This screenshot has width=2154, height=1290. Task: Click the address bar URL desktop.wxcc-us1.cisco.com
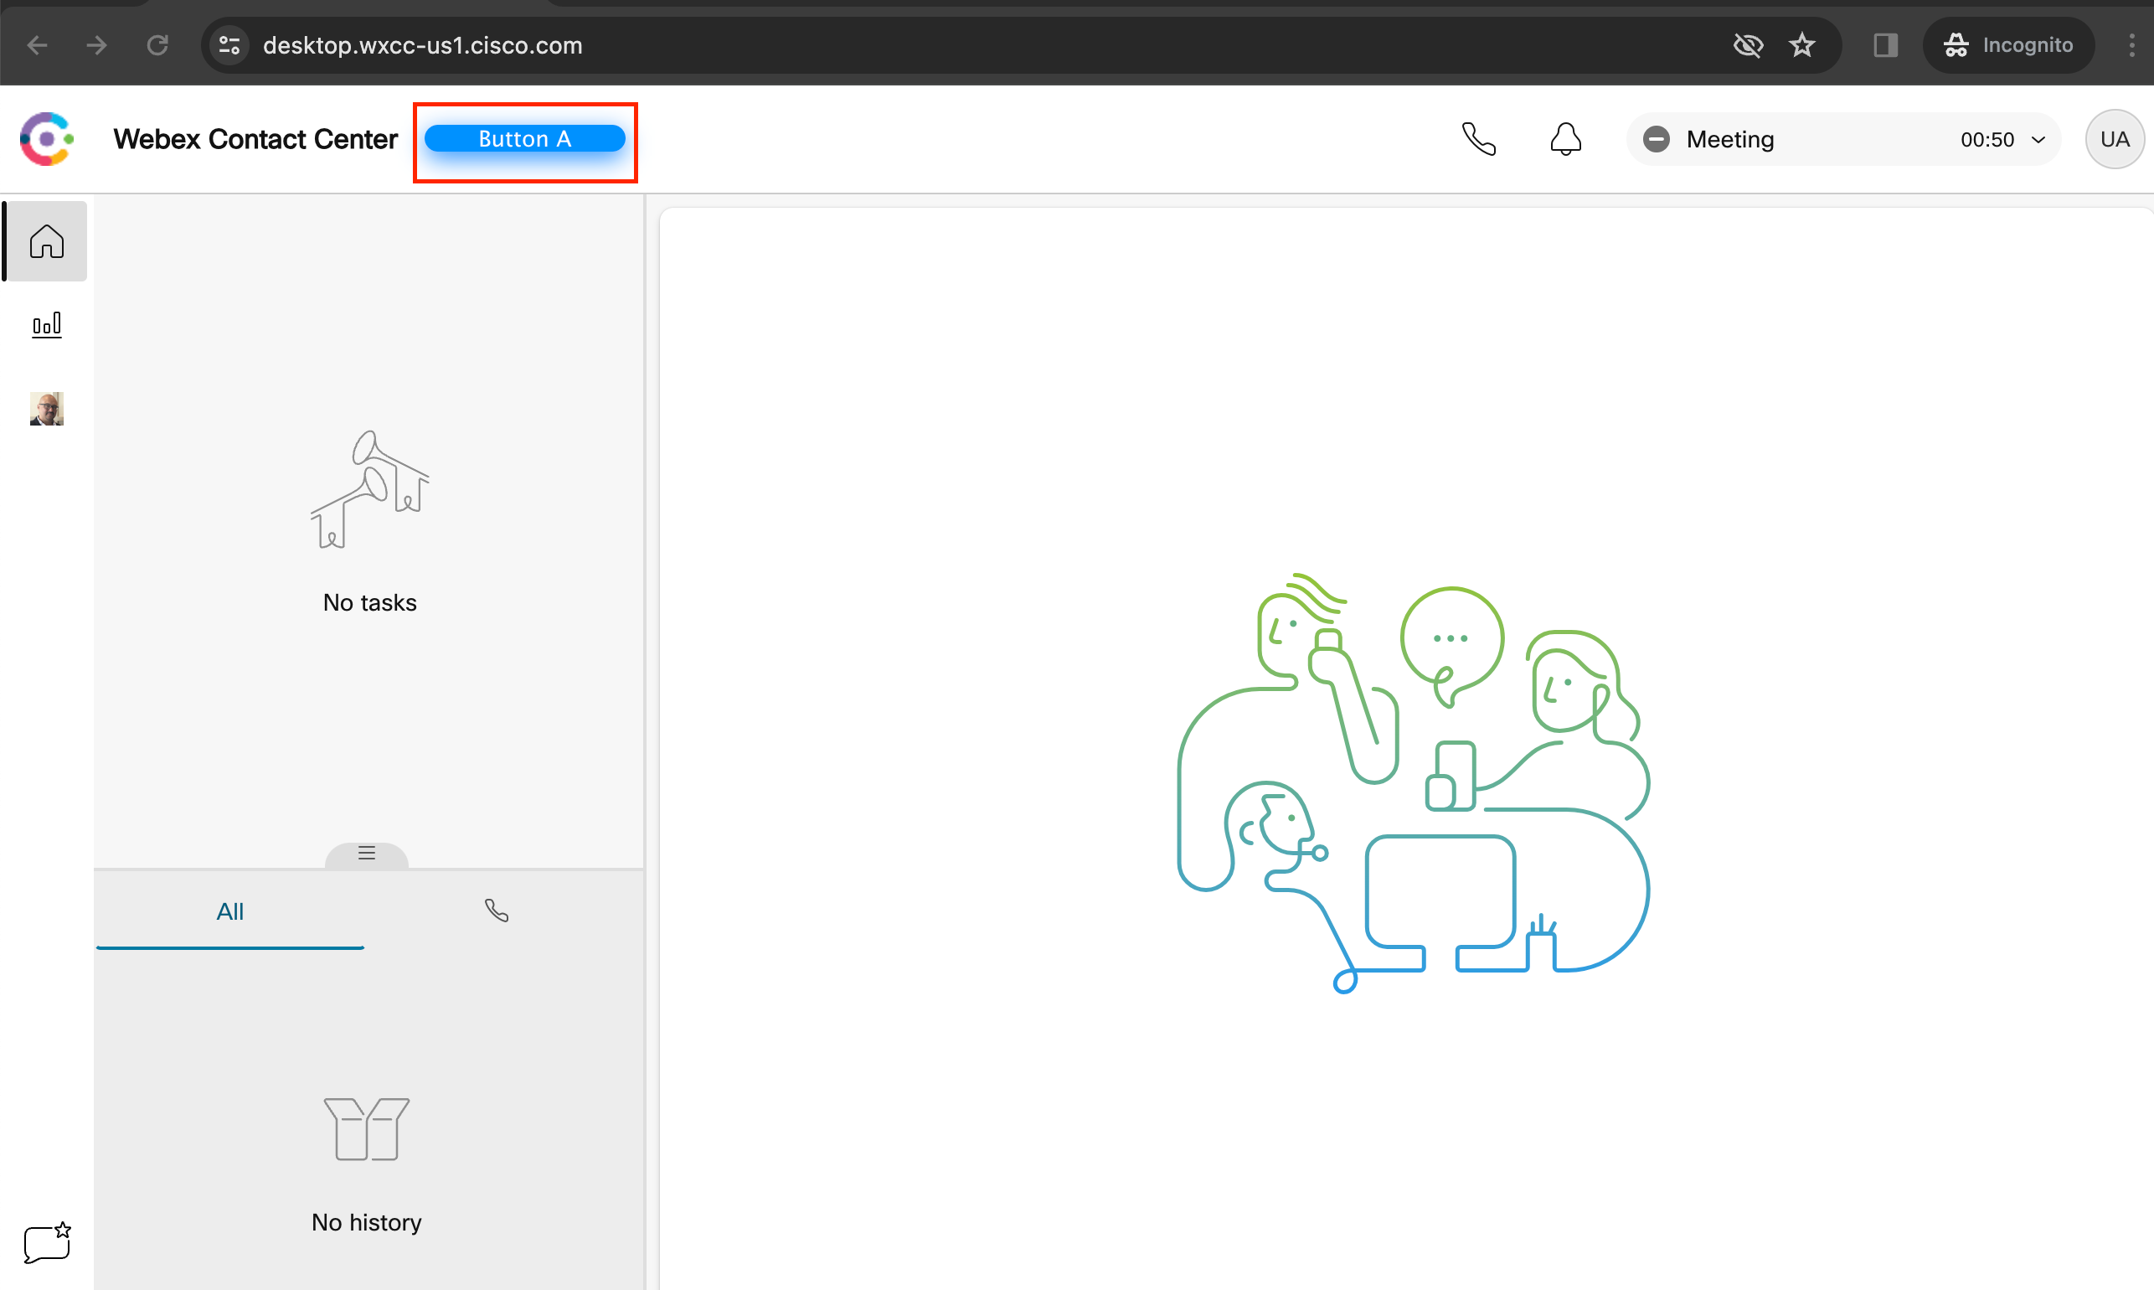click(423, 45)
